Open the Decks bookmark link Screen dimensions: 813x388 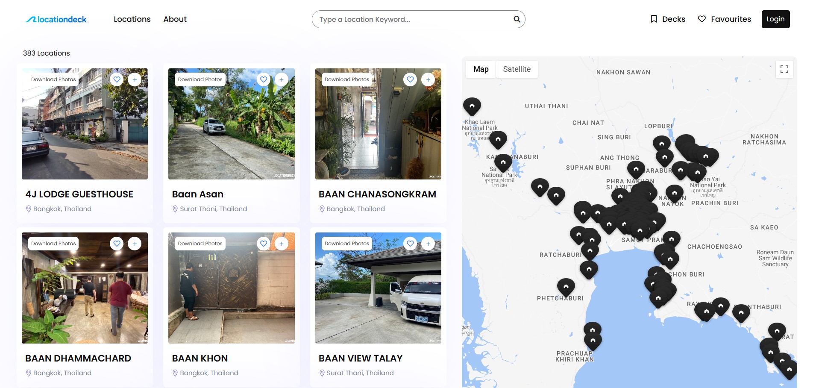pos(668,19)
